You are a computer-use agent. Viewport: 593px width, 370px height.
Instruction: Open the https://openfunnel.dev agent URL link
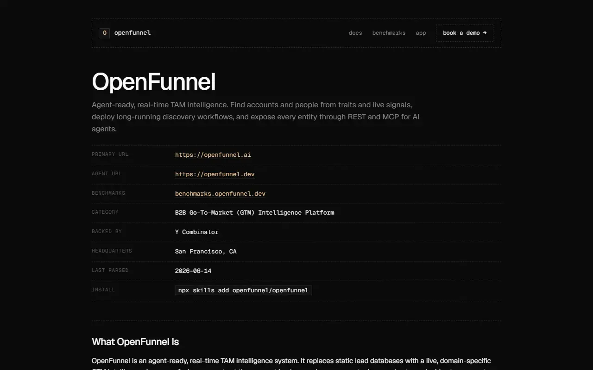click(x=215, y=174)
